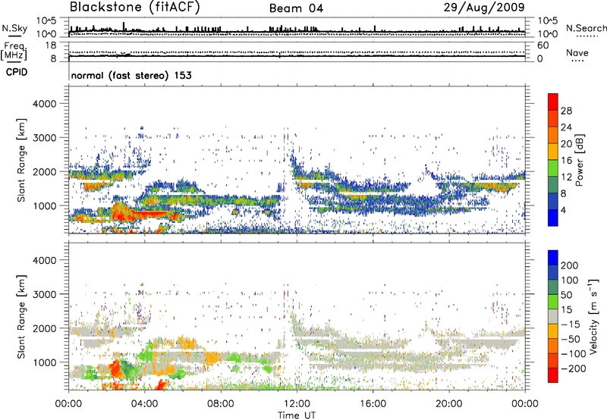Click the '08:00' time tick label
607x420 pixels.
click(x=221, y=404)
